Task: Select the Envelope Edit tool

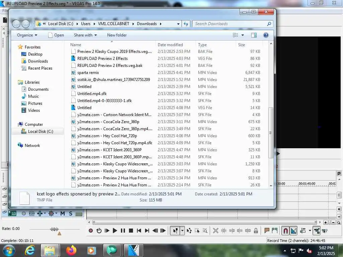Action: (189, 231)
